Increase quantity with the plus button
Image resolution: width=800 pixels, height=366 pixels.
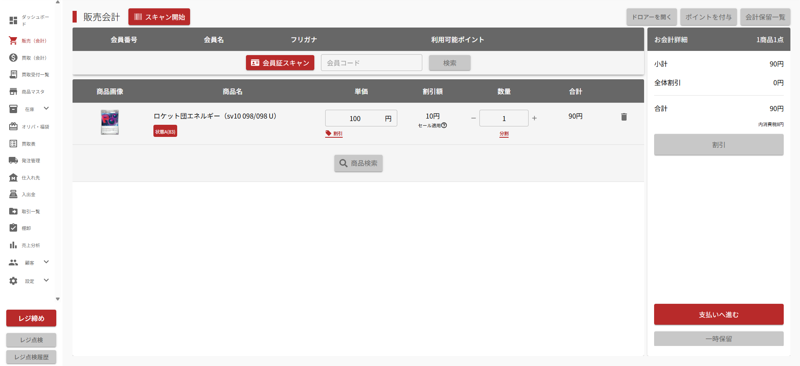point(534,119)
